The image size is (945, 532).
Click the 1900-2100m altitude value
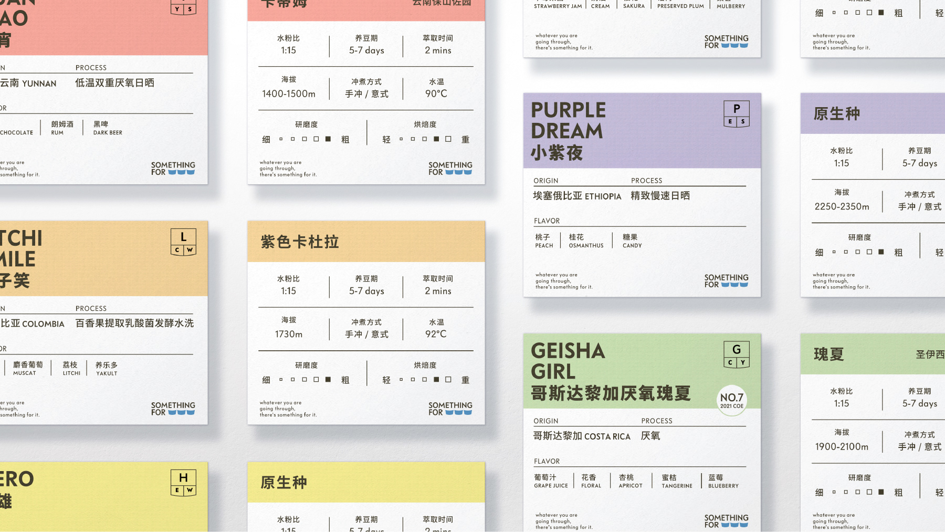point(842,447)
